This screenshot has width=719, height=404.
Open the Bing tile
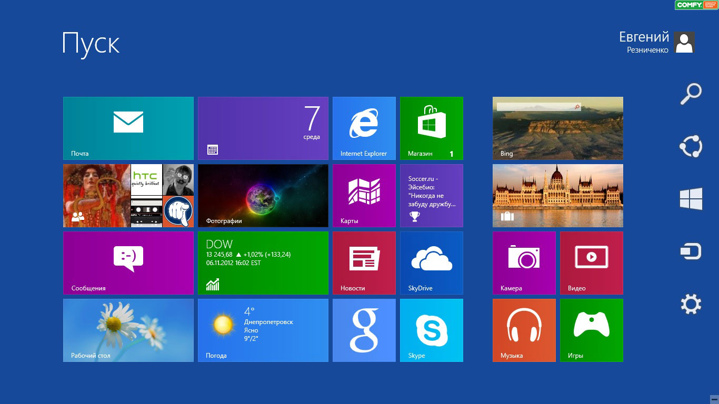[558, 128]
